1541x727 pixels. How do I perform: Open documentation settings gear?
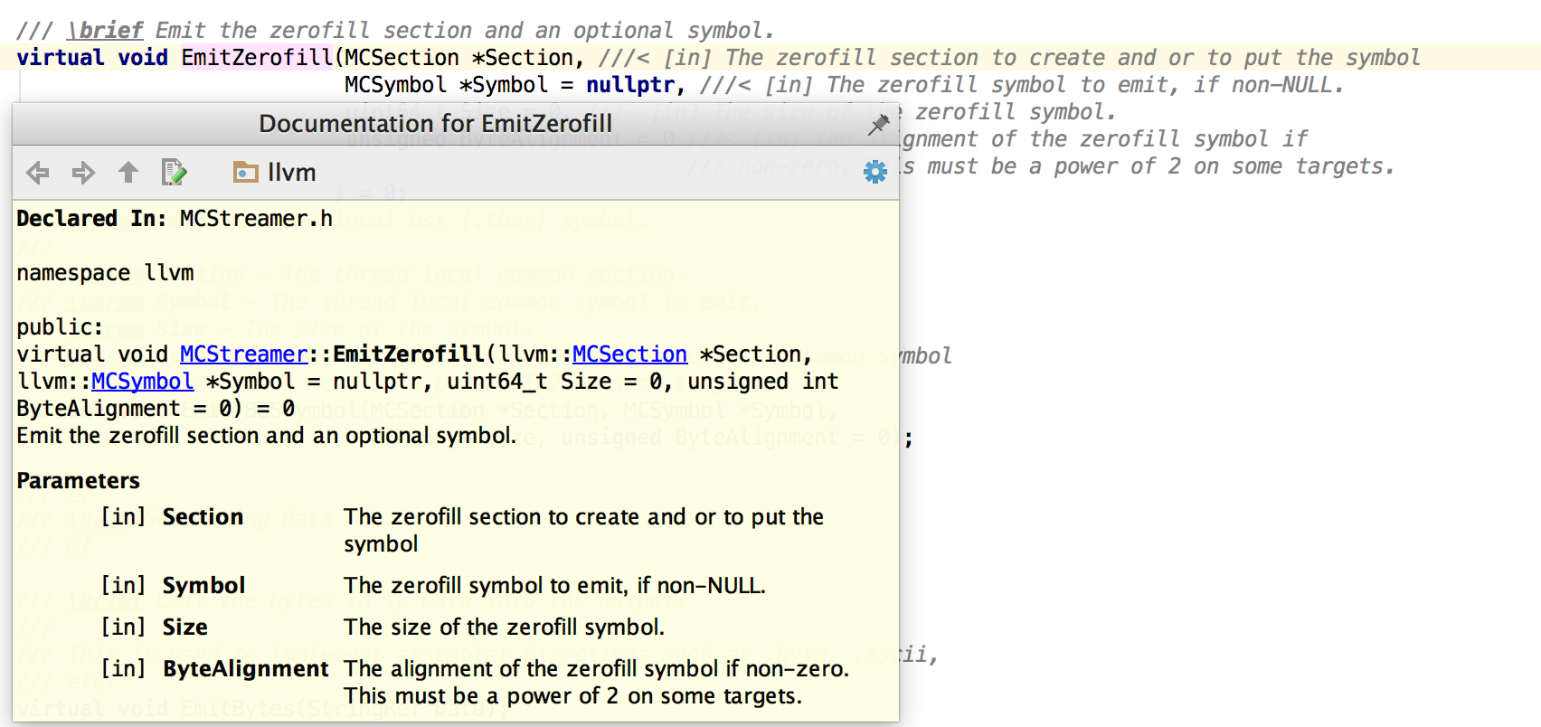(x=874, y=172)
